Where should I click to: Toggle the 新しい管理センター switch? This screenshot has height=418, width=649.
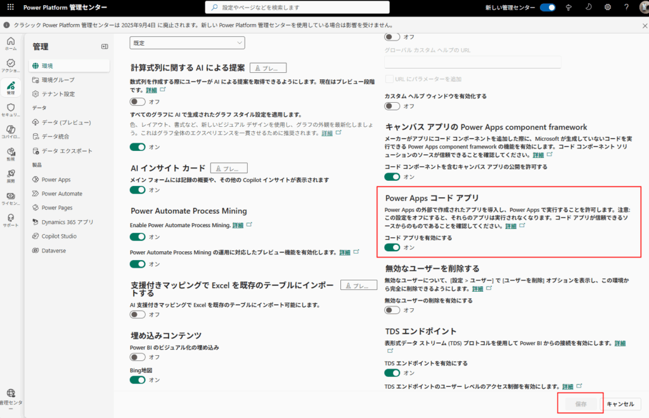pyautogui.click(x=548, y=8)
